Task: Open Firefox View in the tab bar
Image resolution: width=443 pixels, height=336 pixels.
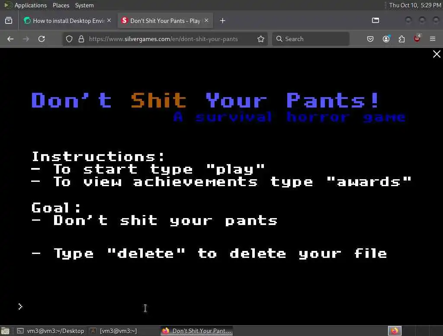Action: point(9,21)
